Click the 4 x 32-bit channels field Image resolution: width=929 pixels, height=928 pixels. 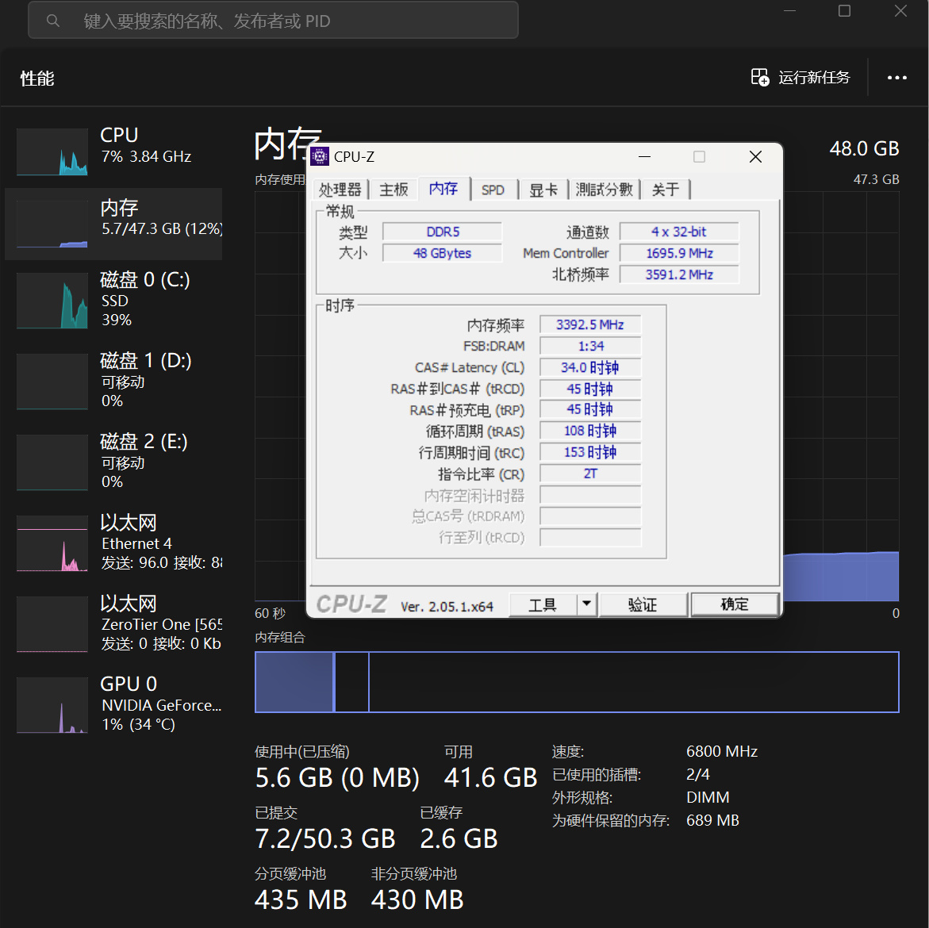point(679,232)
